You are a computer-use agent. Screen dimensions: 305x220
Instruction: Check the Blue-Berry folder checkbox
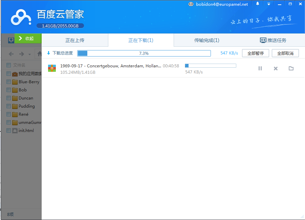click(9, 82)
